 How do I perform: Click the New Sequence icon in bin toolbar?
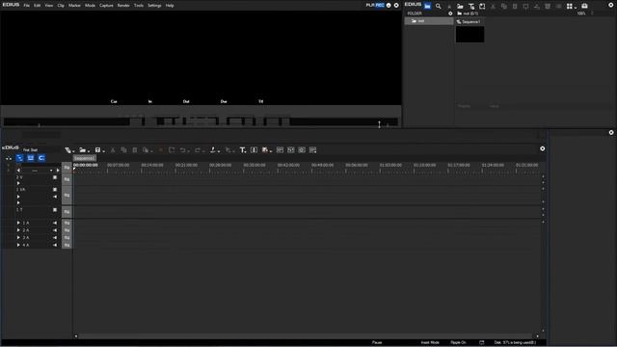tap(482, 7)
